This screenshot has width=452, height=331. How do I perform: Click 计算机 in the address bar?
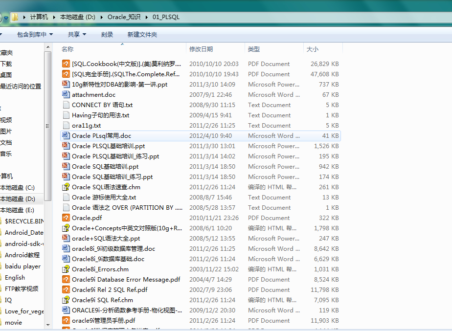tap(39, 17)
